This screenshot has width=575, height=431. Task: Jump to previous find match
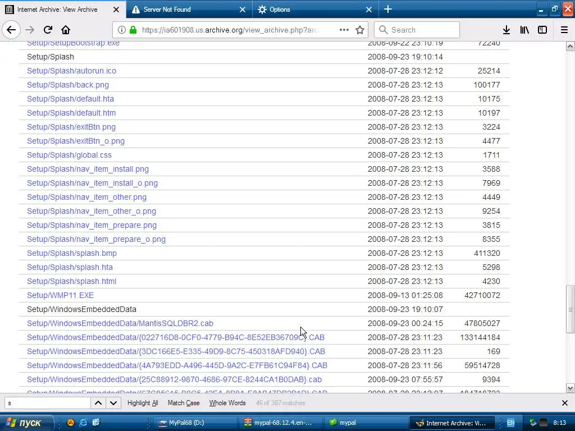(98, 403)
